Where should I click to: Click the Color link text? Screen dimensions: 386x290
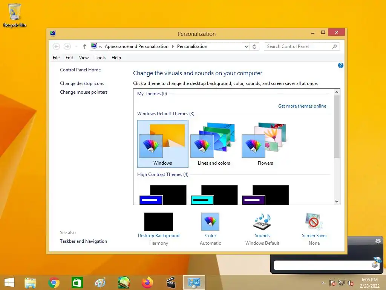click(x=210, y=236)
